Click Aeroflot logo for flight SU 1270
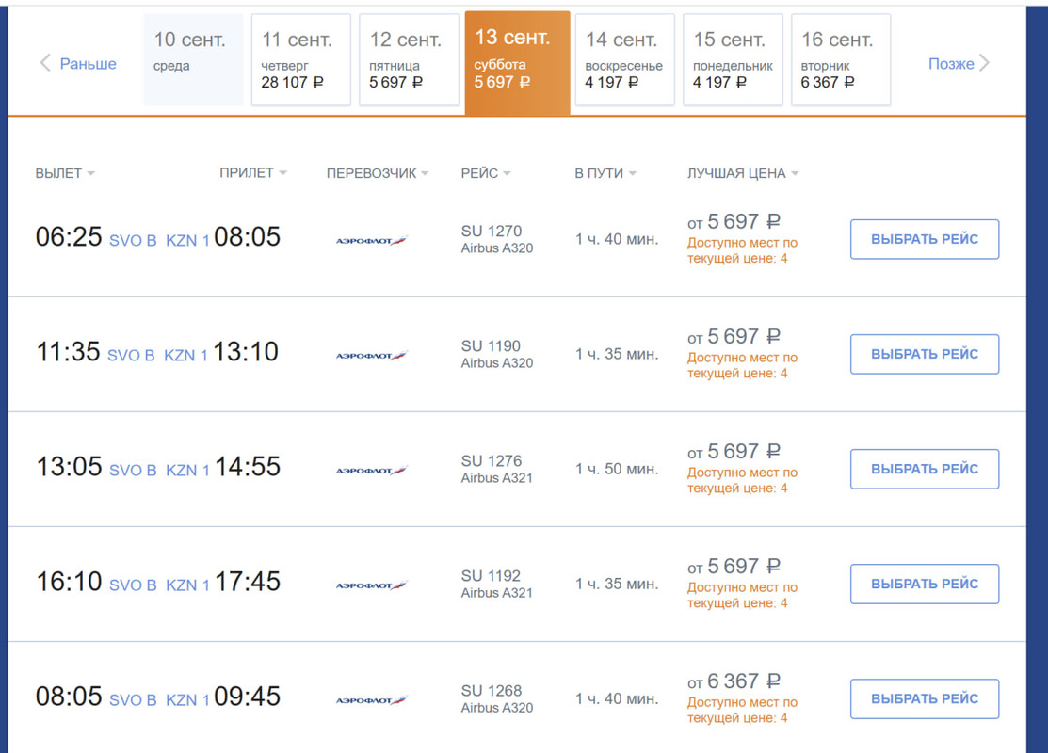Image resolution: width=1048 pixels, height=753 pixels. 372,241
